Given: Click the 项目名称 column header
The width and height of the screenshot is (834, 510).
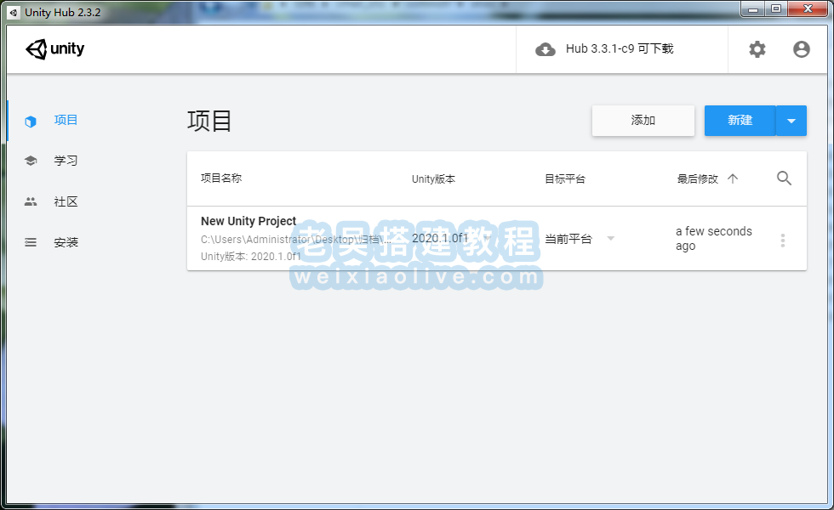Looking at the screenshot, I should coord(223,178).
